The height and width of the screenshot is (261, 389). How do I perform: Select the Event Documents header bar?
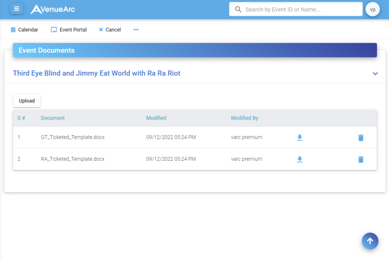pyautogui.click(x=194, y=50)
